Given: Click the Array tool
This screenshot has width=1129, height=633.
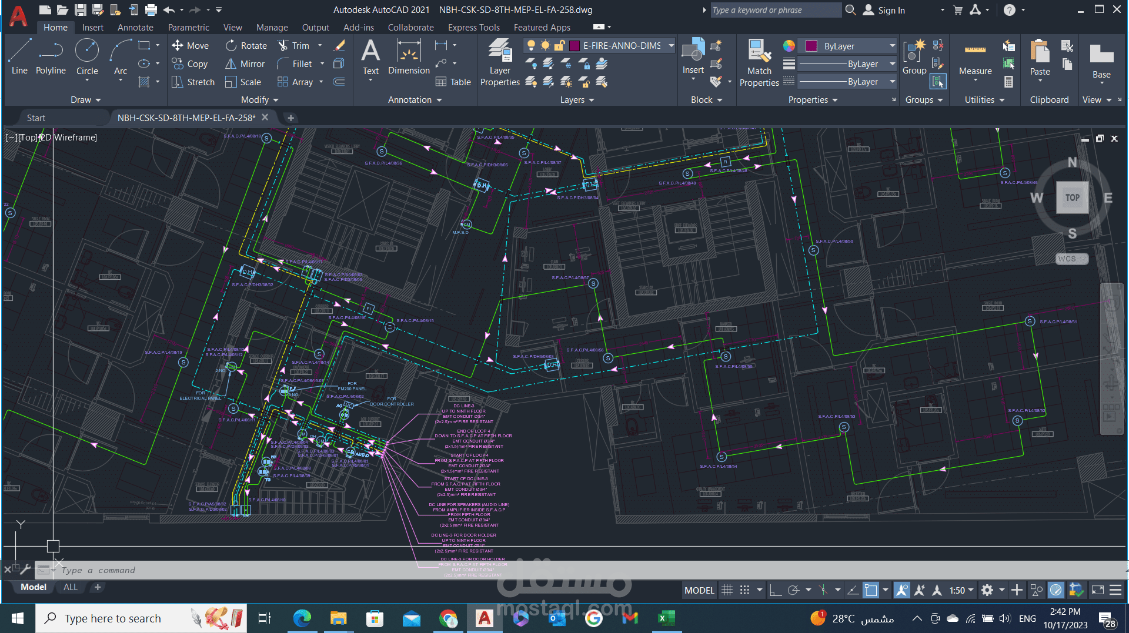Looking at the screenshot, I should pos(295,82).
